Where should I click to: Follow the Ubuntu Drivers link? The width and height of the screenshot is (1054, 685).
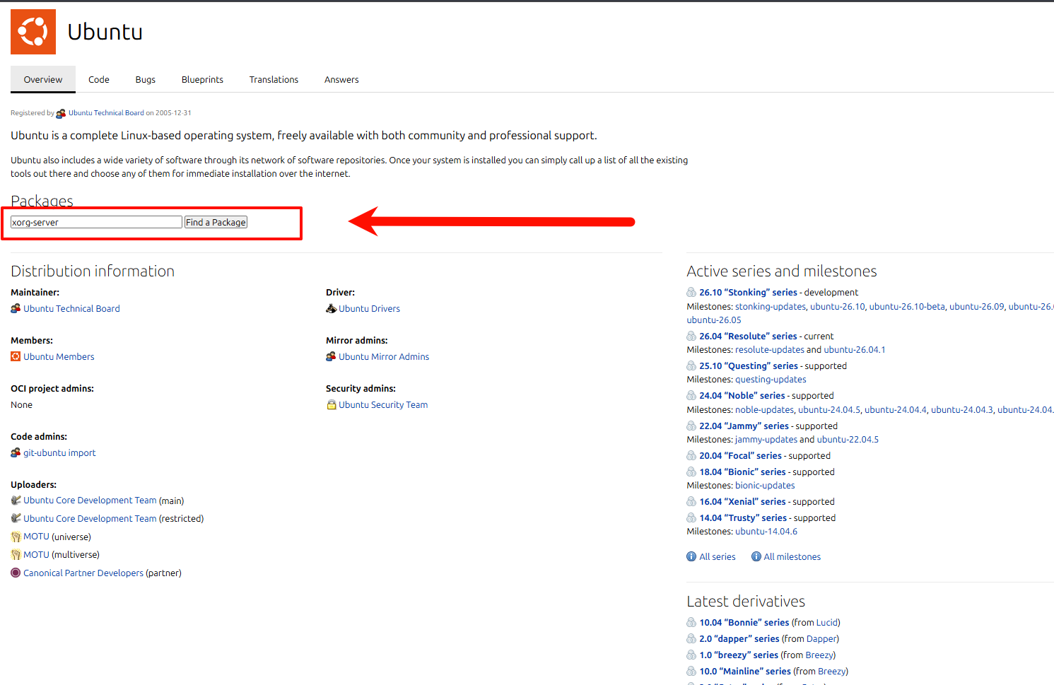[x=369, y=308]
